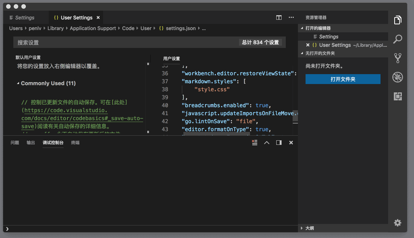The width and height of the screenshot is (414, 238).
Task: Switch to the 终端 terminal tab
Action: coord(75,143)
